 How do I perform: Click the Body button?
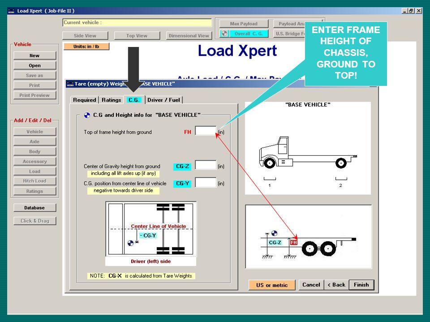[x=34, y=152]
